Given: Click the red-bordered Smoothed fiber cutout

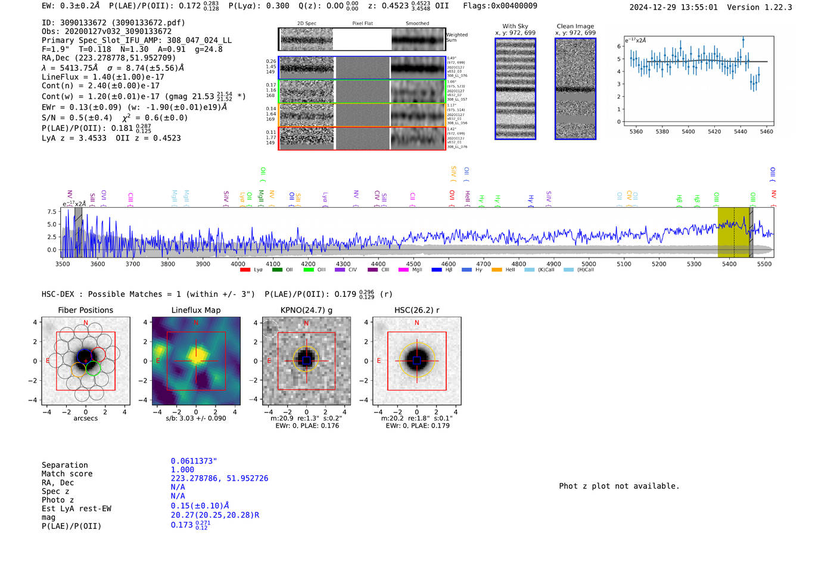Looking at the screenshot, I should [x=418, y=139].
